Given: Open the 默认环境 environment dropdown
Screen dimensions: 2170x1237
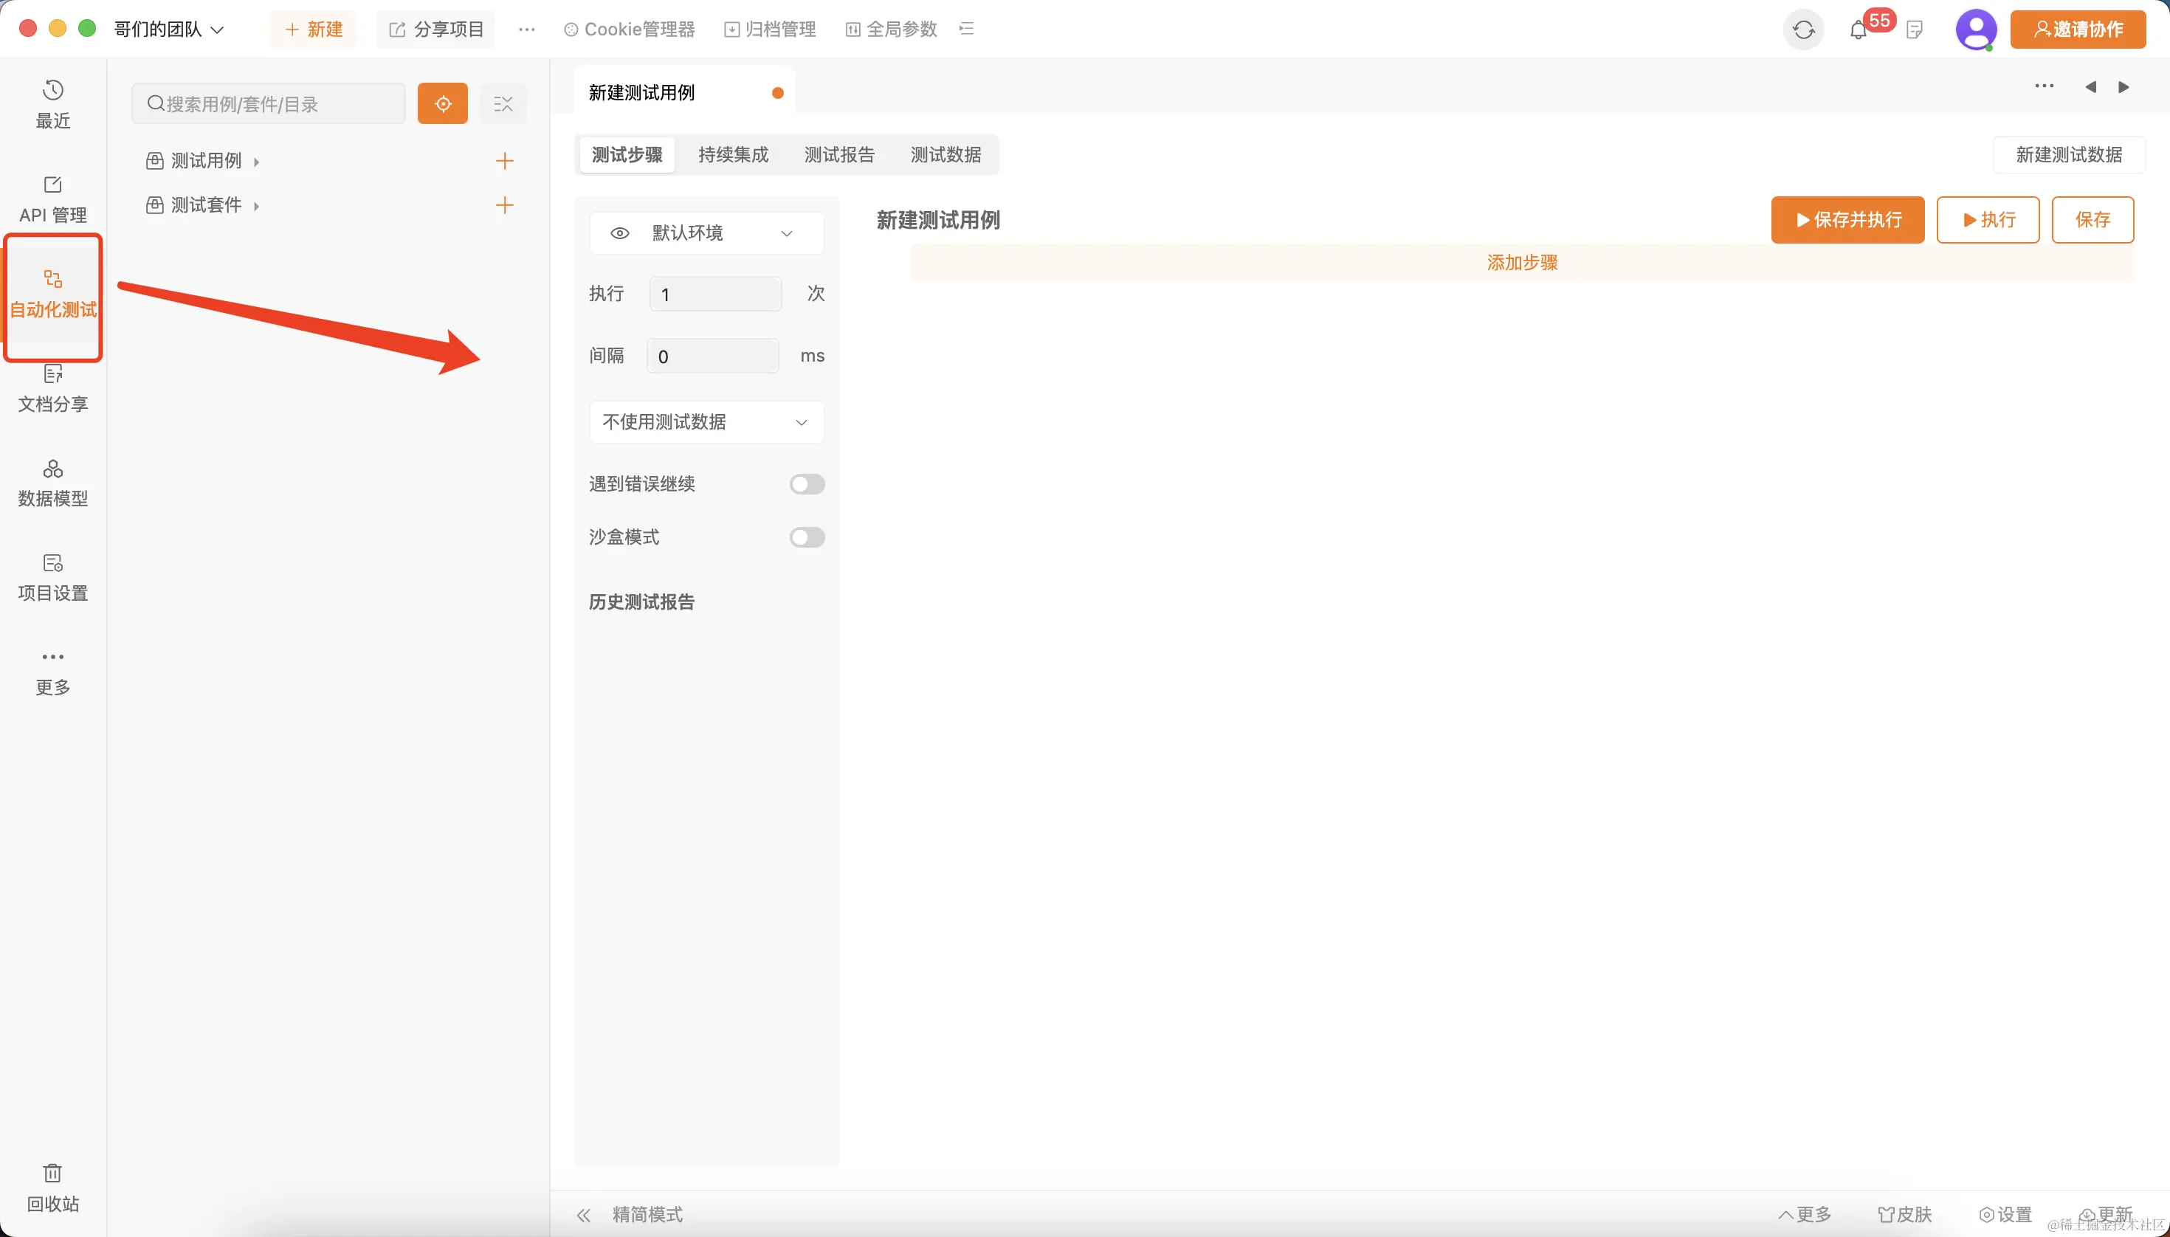Looking at the screenshot, I should pyautogui.click(x=722, y=232).
